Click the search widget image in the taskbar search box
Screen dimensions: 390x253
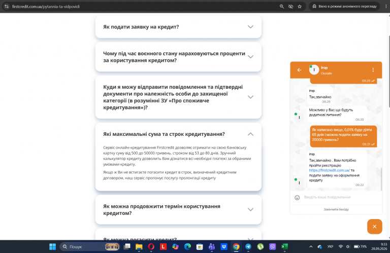tap(112, 246)
